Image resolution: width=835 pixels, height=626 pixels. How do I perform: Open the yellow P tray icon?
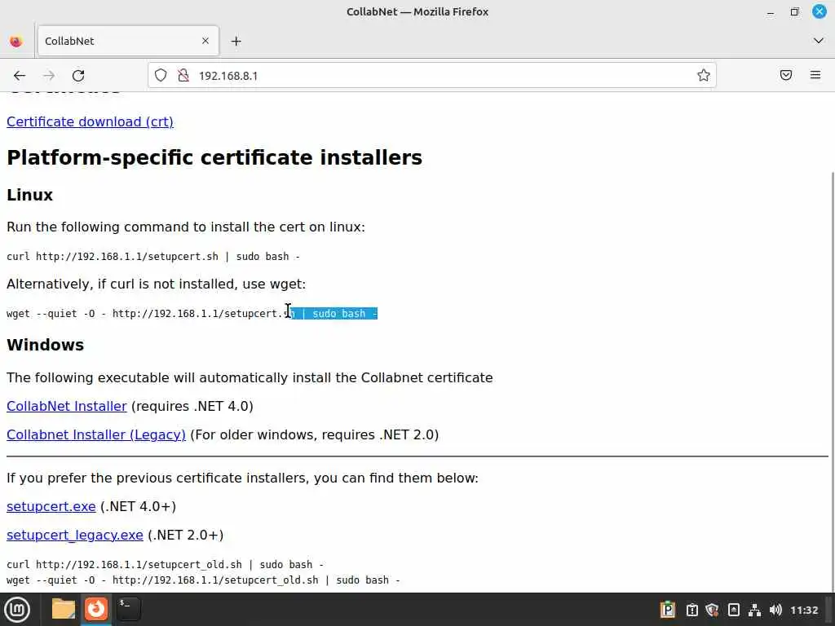pos(668,610)
